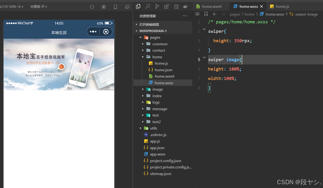Click the swiper banner image in simulator

click(59, 64)
